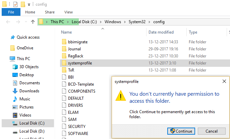Open the File menu tab
Image resolution: width=230 pixels, height=139 pixels.
pos(11,12)
